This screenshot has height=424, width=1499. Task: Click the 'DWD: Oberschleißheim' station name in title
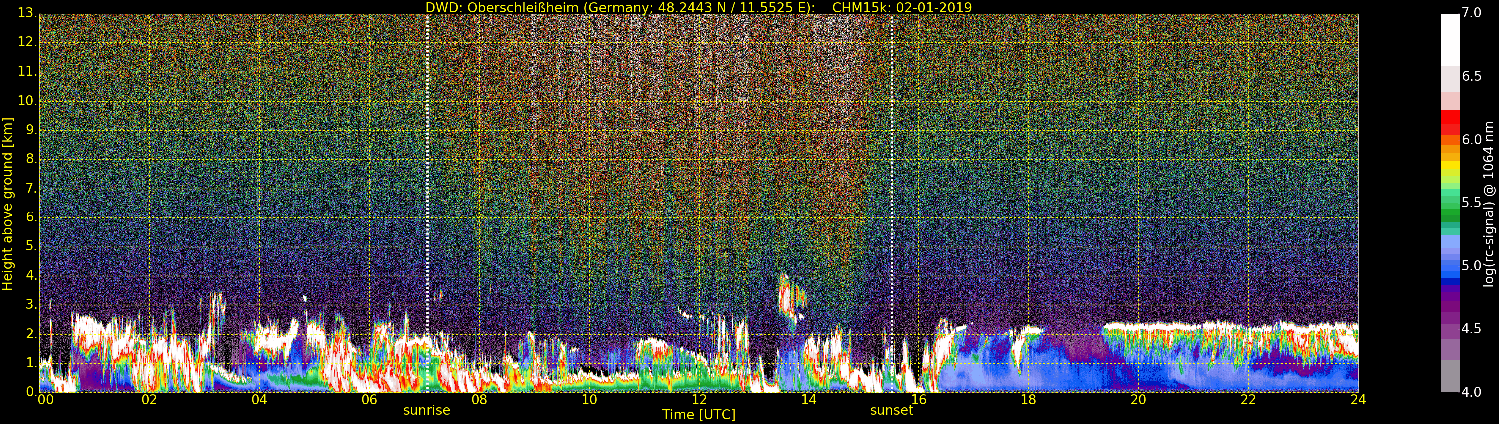[502, 7]
